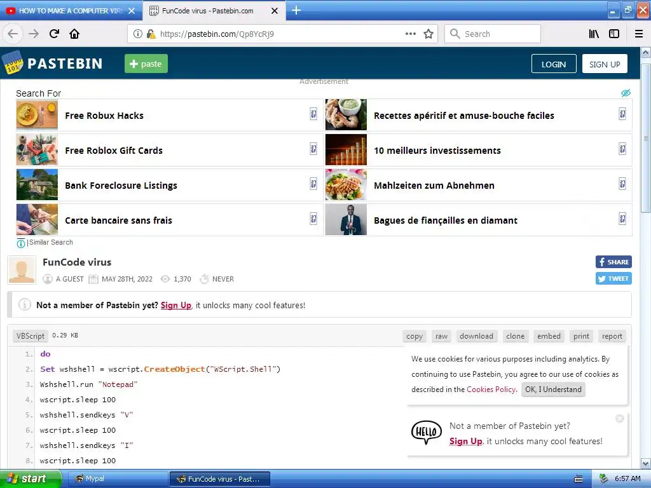Click the page scrollbar up arrow
This screenshot has height=488, width=651.
point(645,52)
